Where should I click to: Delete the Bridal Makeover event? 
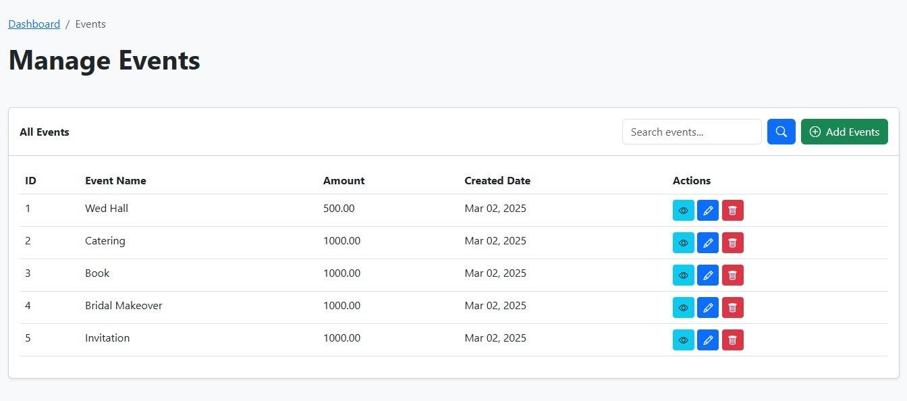tap(732, 308)
